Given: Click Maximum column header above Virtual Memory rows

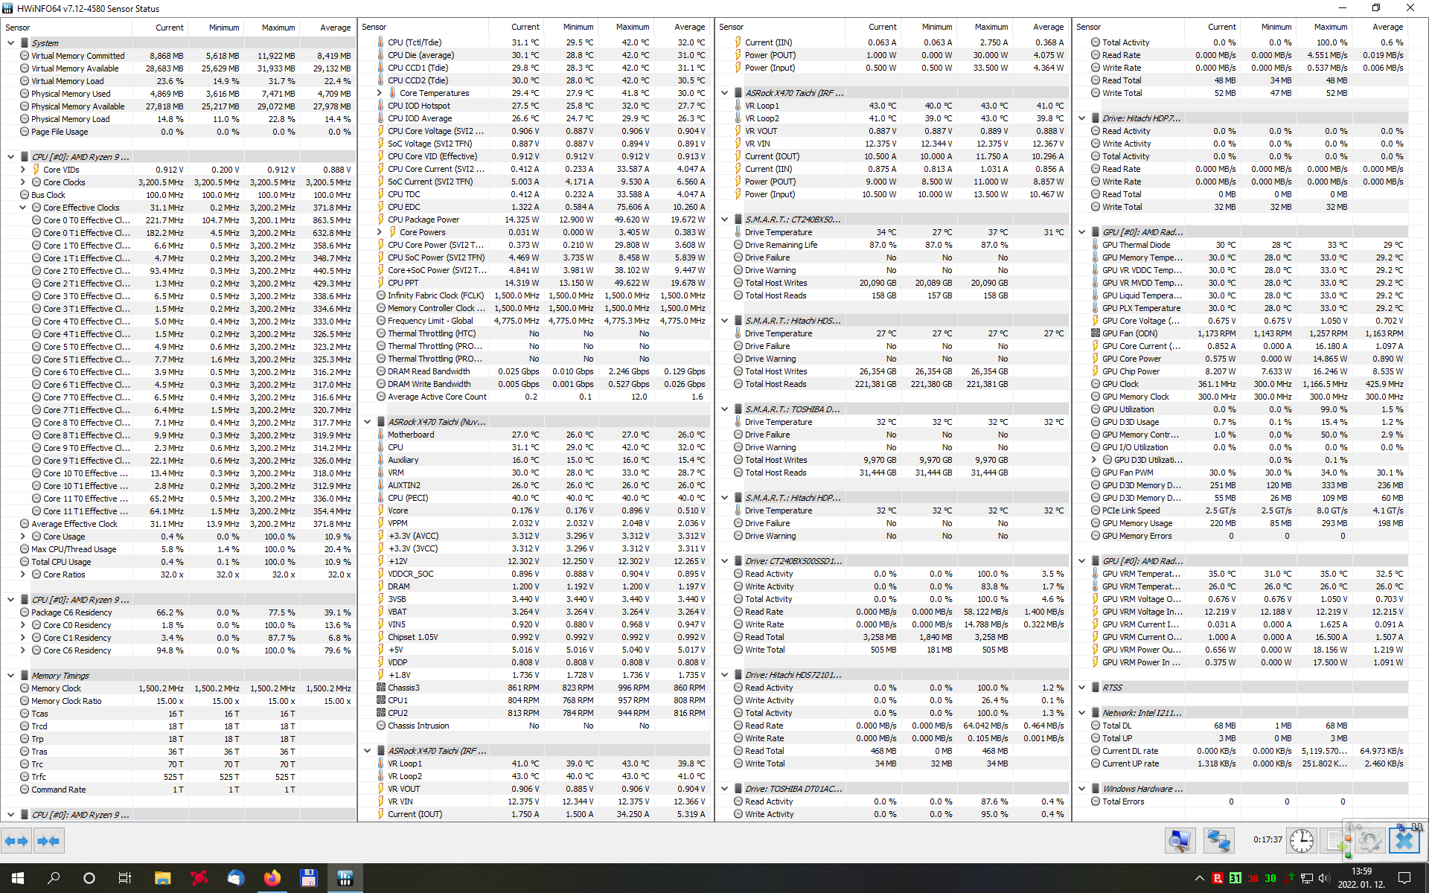Looking at the screenshot, I should coord(272,28).
